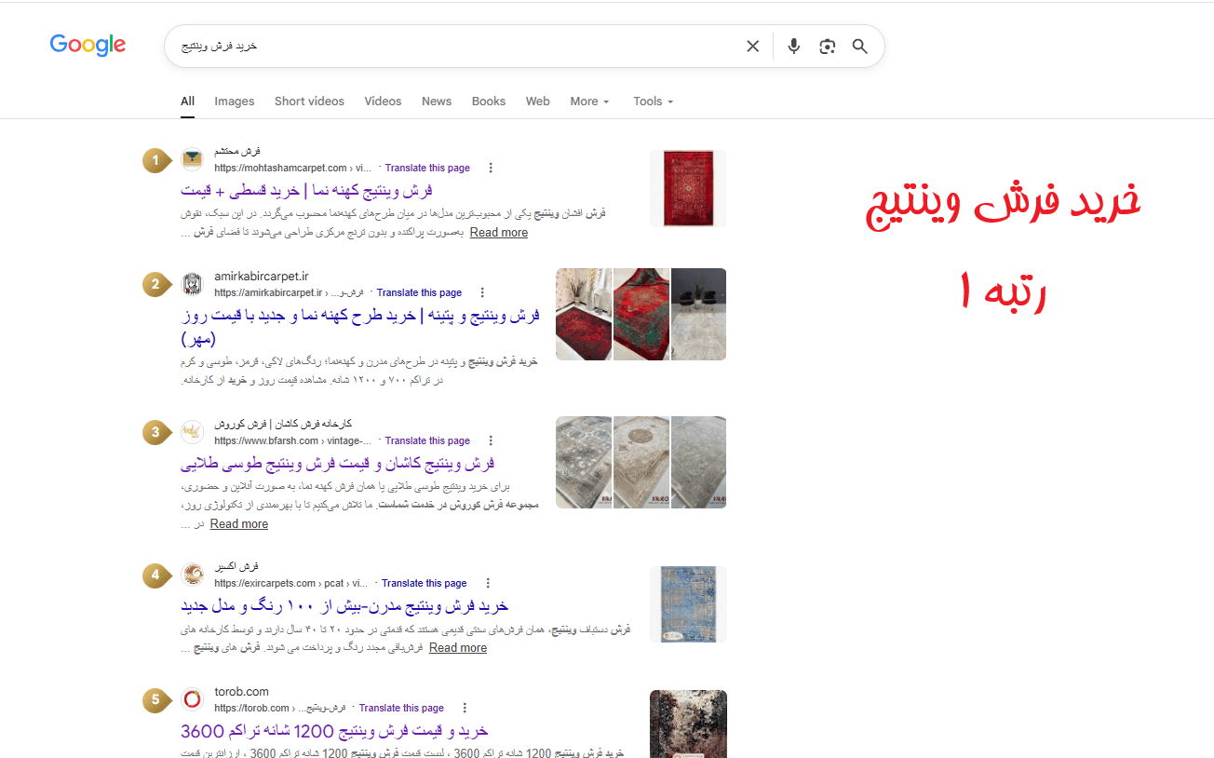Screen dimensions: 1214x758
Task: Click the magnifying glass search button
Action: [859, 47]
